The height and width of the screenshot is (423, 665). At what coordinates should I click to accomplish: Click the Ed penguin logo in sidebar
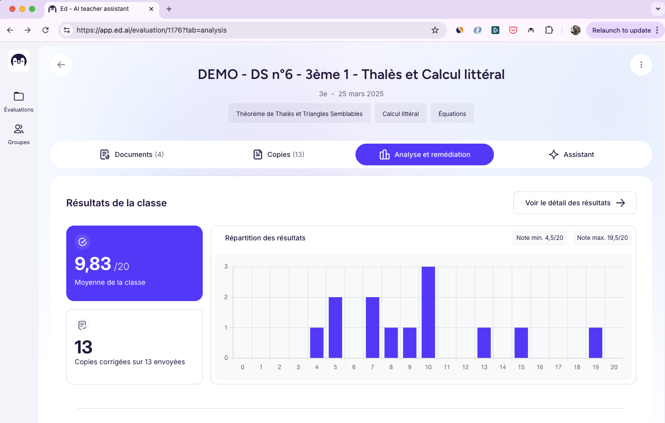coord(19,61)
